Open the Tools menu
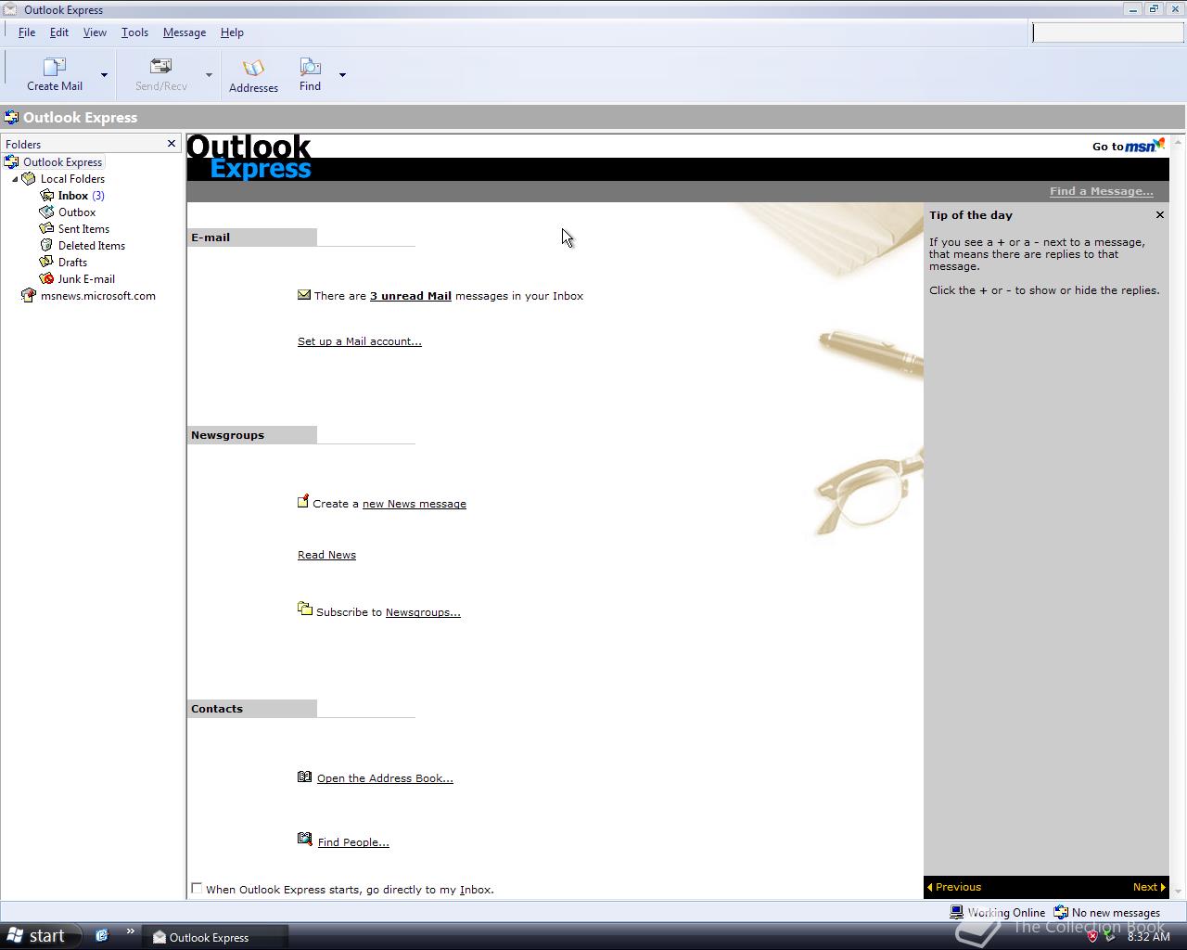Viewport: 1187px width, 950px height. (x=134, y=32)
